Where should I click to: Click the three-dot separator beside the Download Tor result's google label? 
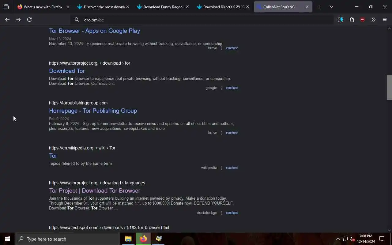(221, 88)
